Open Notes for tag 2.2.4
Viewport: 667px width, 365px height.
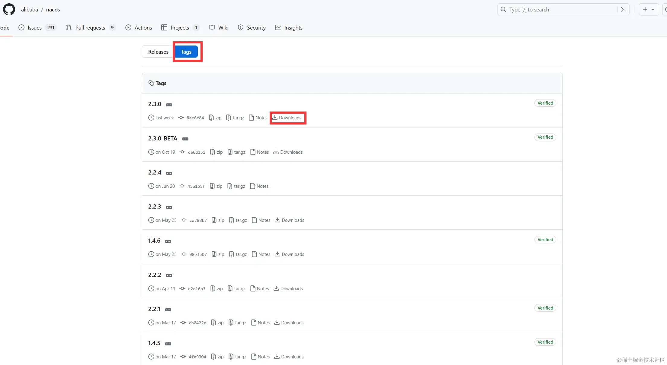[x=259, y=186]
